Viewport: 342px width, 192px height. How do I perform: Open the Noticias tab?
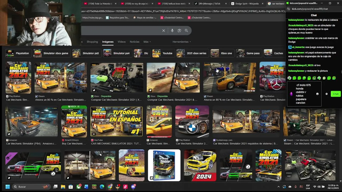134,42
